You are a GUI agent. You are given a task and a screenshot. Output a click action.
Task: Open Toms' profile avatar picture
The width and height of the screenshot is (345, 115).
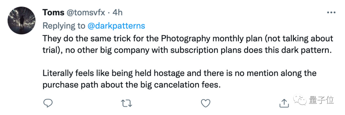pos(22,20)
